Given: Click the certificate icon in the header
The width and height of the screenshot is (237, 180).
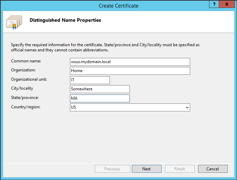Looking at the screenshot, I should 14,22.
